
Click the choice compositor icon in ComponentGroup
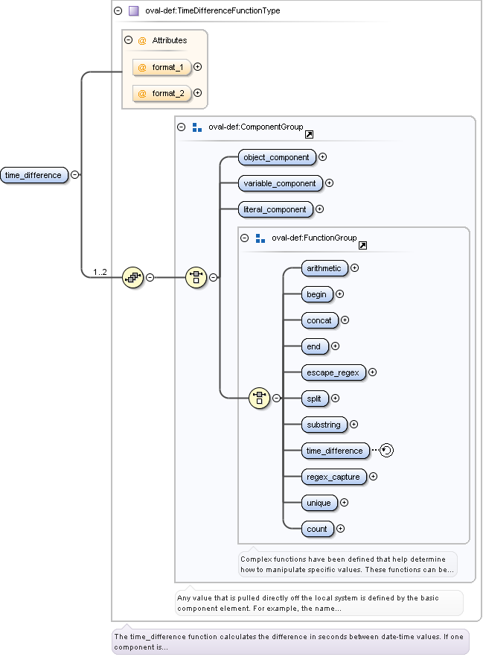pos(196,277)
